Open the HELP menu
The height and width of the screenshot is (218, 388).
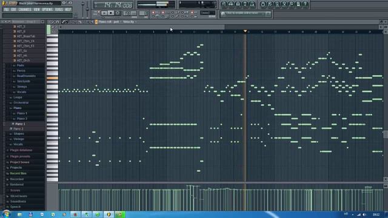[x=68, y=10]
